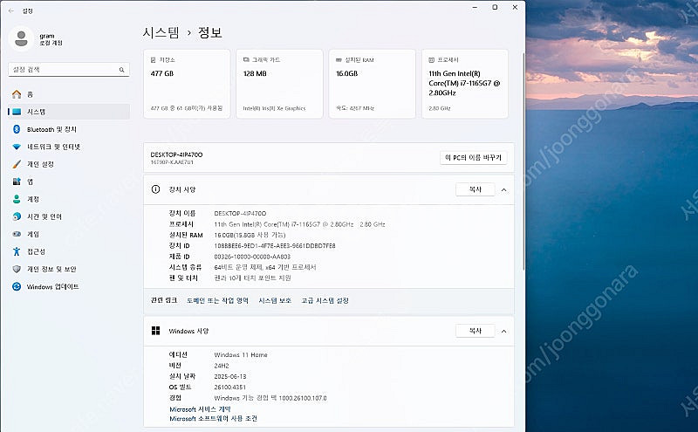698x432 pixels.
Task: Click the 설치 날짜 2025-06-13 value
Action: [230, 376]
